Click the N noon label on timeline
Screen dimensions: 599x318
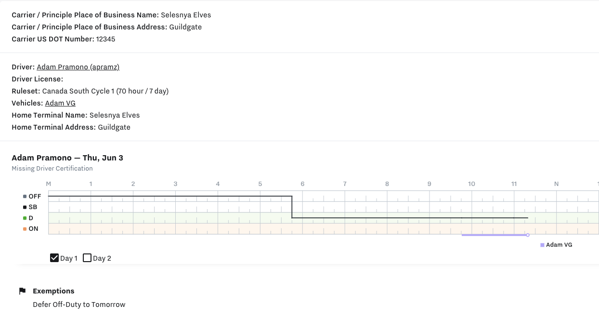pyautogui.click(x=556, y=184)
